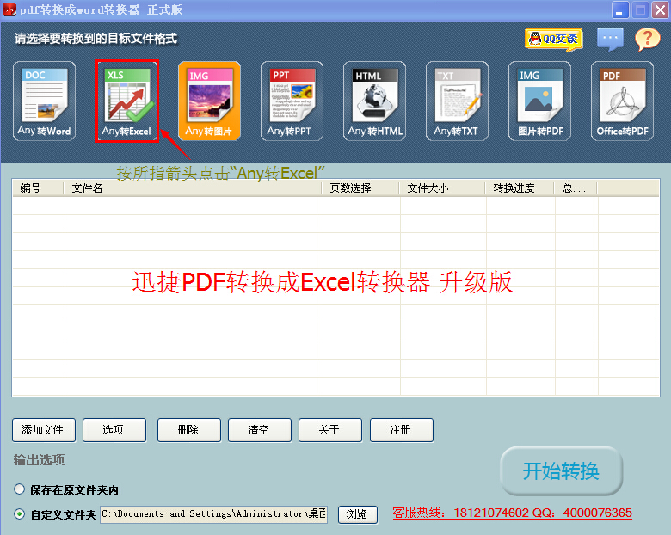Open the blue message bubble icon
Screen dimensions: 671x535
point(610,39)
